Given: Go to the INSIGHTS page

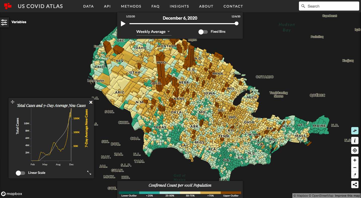Looking at the screenshot, I should tap(179, 6).
